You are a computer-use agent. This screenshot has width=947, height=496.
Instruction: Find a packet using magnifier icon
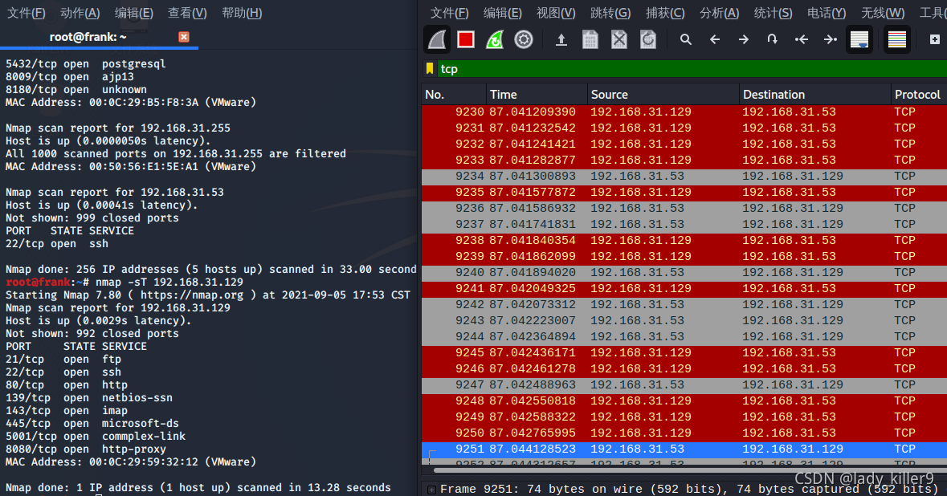tap(685, 40)
